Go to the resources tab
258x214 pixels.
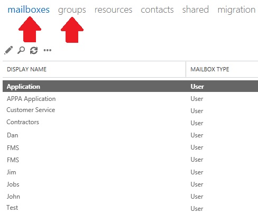point(113,10)
